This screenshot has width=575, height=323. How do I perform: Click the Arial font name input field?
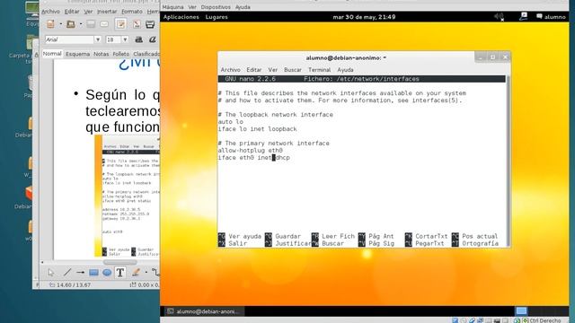[69, 39]
